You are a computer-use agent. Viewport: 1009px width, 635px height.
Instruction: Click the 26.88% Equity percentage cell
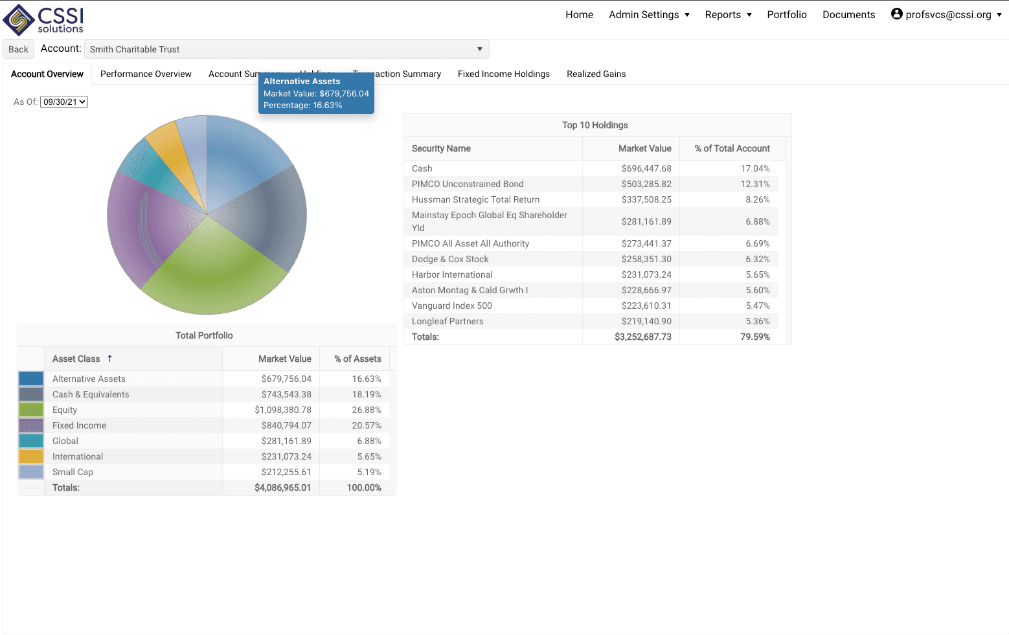367,410
